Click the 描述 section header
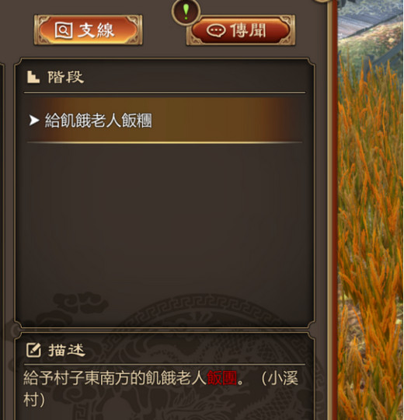 (67, 350)
